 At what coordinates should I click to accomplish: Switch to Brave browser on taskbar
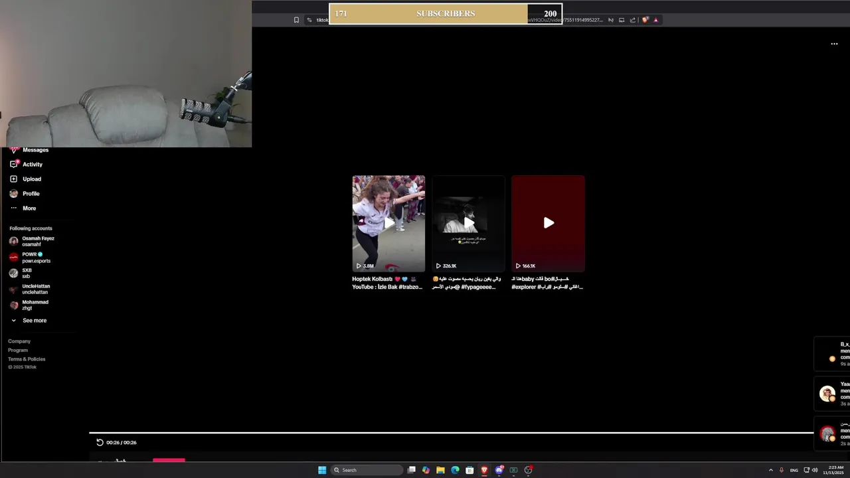[484, 470]
